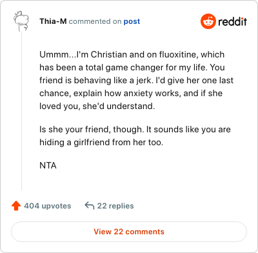
Task: Click the word "fluoxitine" in the comment
Action: point(177,54)
